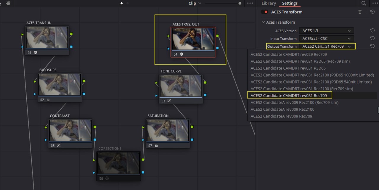The height and width of the screenshot is (190, 379).
Task: Switch to the Settings tab
Action: (290, 3)
